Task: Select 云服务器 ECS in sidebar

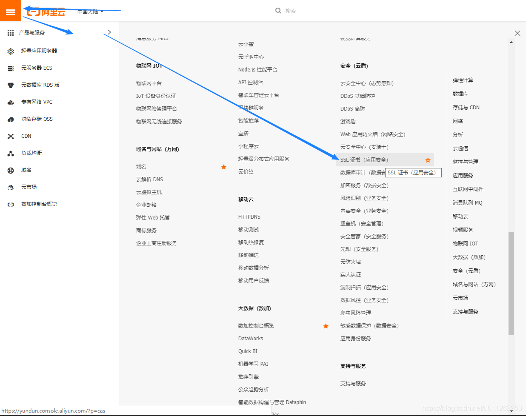Action: point(37,68)
